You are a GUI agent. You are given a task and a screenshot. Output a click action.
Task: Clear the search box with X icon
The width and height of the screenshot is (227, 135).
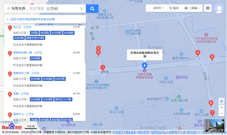coord(82,9)
